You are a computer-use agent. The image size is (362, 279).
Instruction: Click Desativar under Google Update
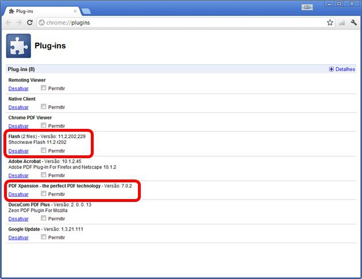[x=18, y=238]
